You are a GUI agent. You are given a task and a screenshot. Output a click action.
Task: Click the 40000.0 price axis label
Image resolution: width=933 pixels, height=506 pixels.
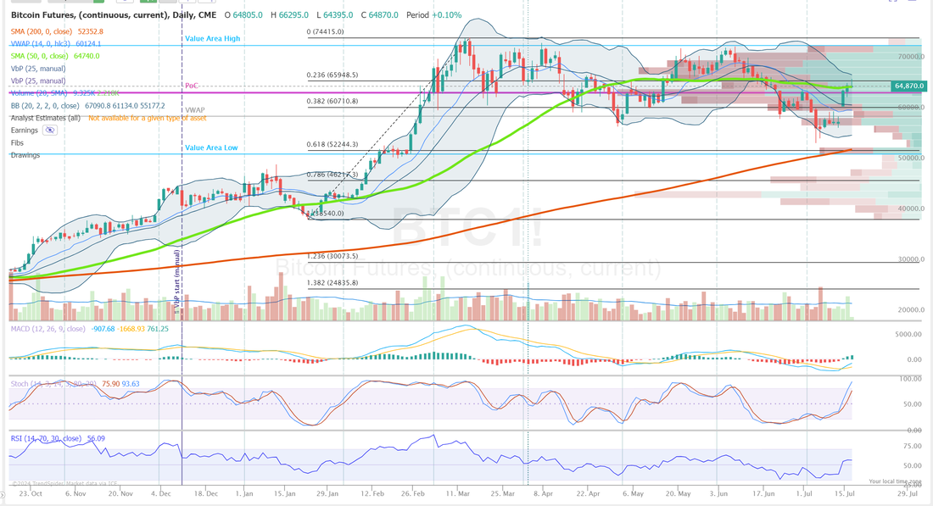[912, 209]
